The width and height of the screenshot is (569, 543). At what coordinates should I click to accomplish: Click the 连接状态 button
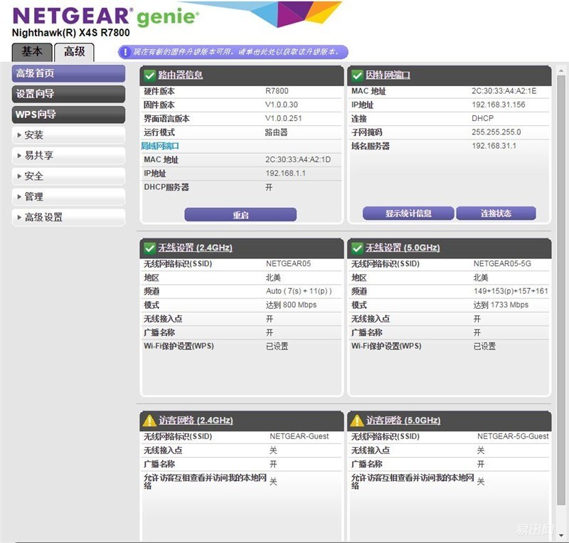(496, 213)
